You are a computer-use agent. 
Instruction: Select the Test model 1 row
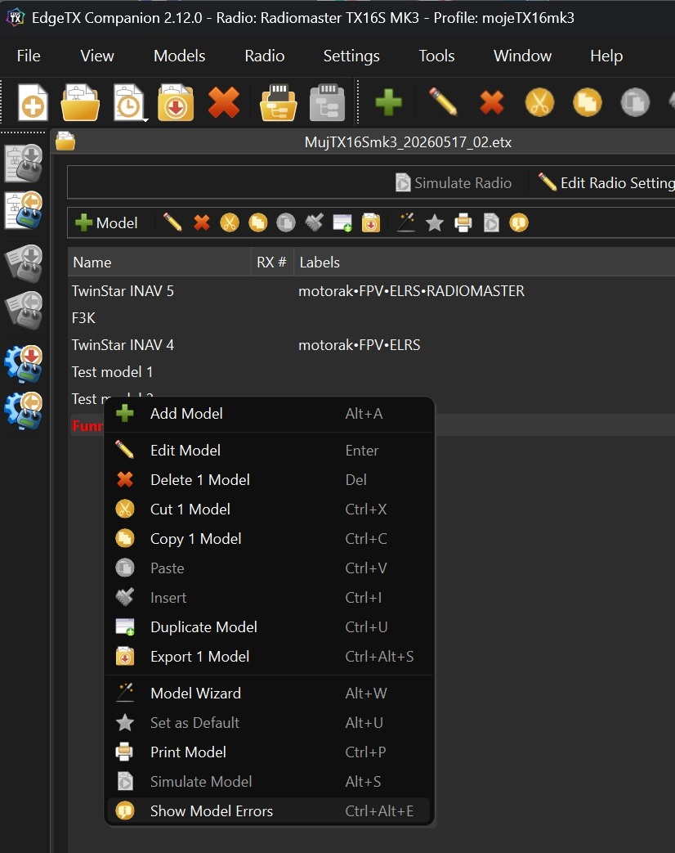pos(372,372)
